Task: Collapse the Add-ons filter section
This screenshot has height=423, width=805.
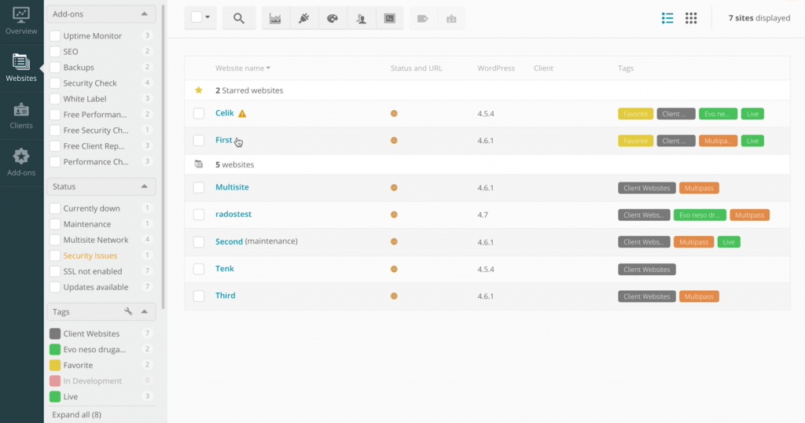Action: coord(144,14)
